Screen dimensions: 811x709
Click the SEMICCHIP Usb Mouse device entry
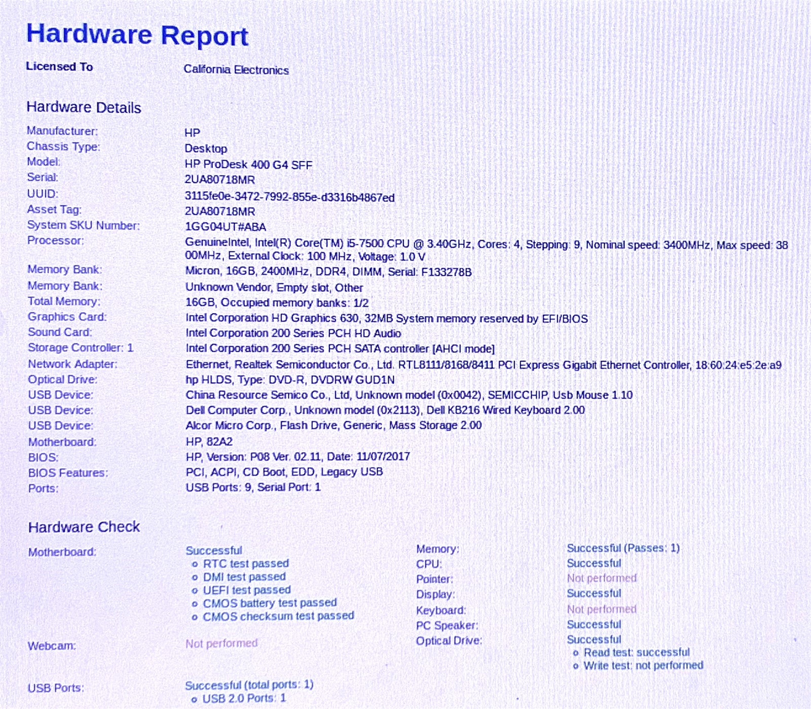coord(409,395)
